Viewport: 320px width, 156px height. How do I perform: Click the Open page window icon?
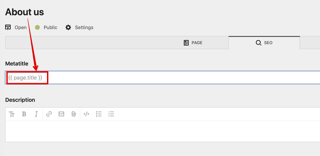[x=8, y=27]
